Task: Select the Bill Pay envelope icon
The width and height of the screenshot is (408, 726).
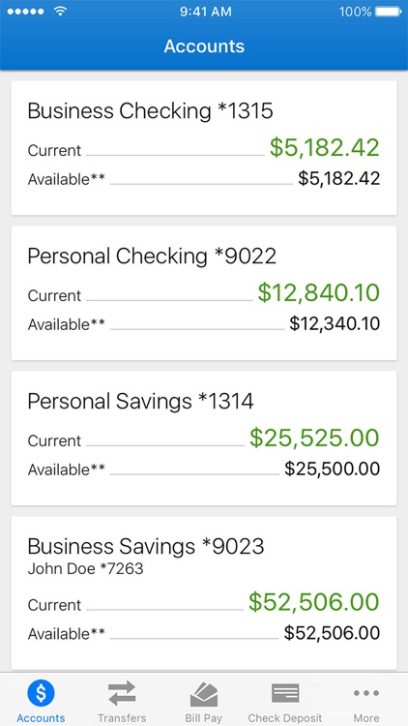Action: 204,694
